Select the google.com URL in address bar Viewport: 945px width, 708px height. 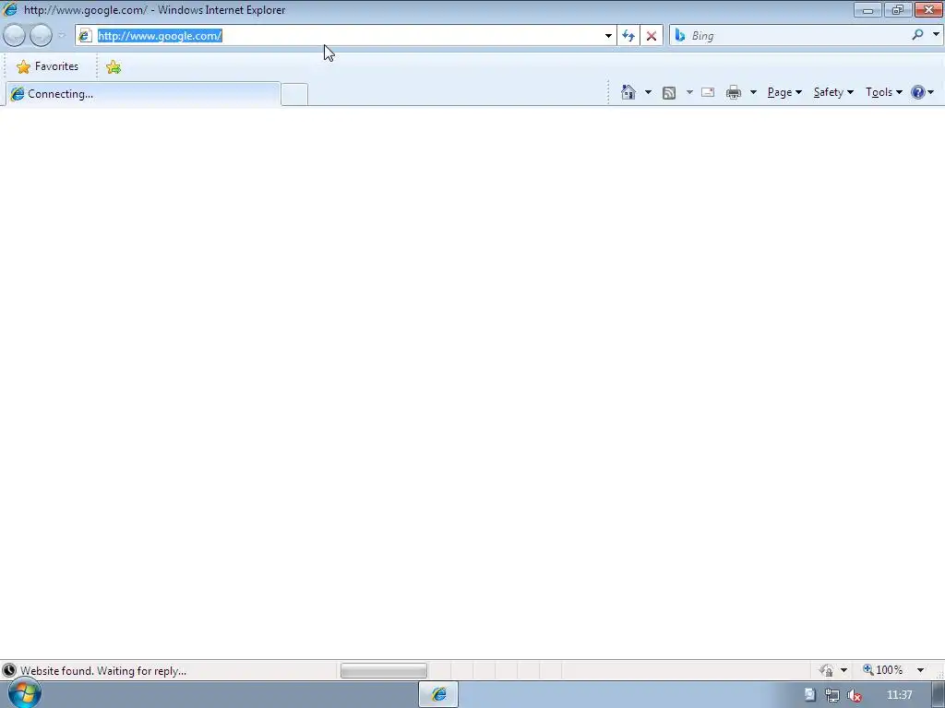pyautogui.click(x=160, y=36)
